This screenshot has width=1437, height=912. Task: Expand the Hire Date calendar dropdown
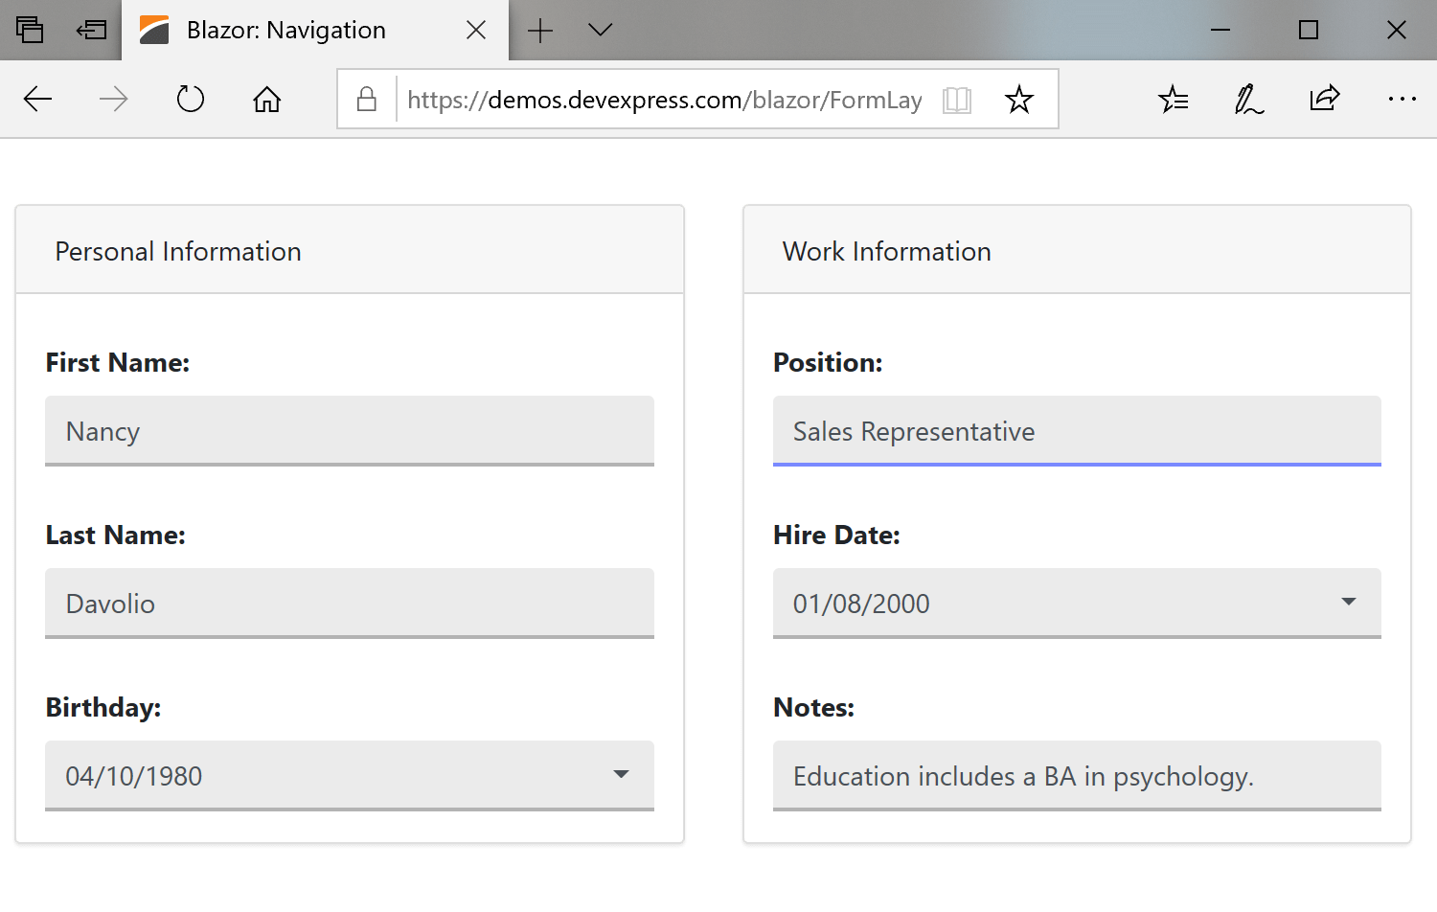[1349, 602]
